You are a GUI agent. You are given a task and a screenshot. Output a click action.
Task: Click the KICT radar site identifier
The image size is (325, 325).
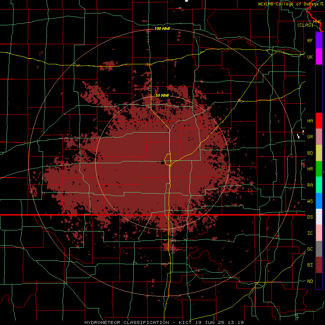185,322
